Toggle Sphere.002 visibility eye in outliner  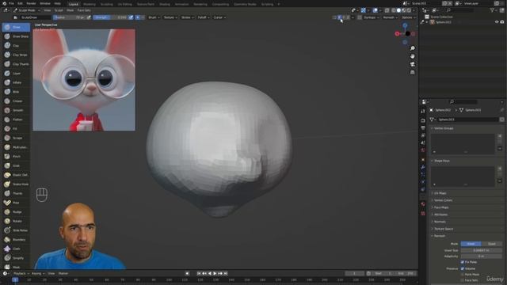point(497,22)
